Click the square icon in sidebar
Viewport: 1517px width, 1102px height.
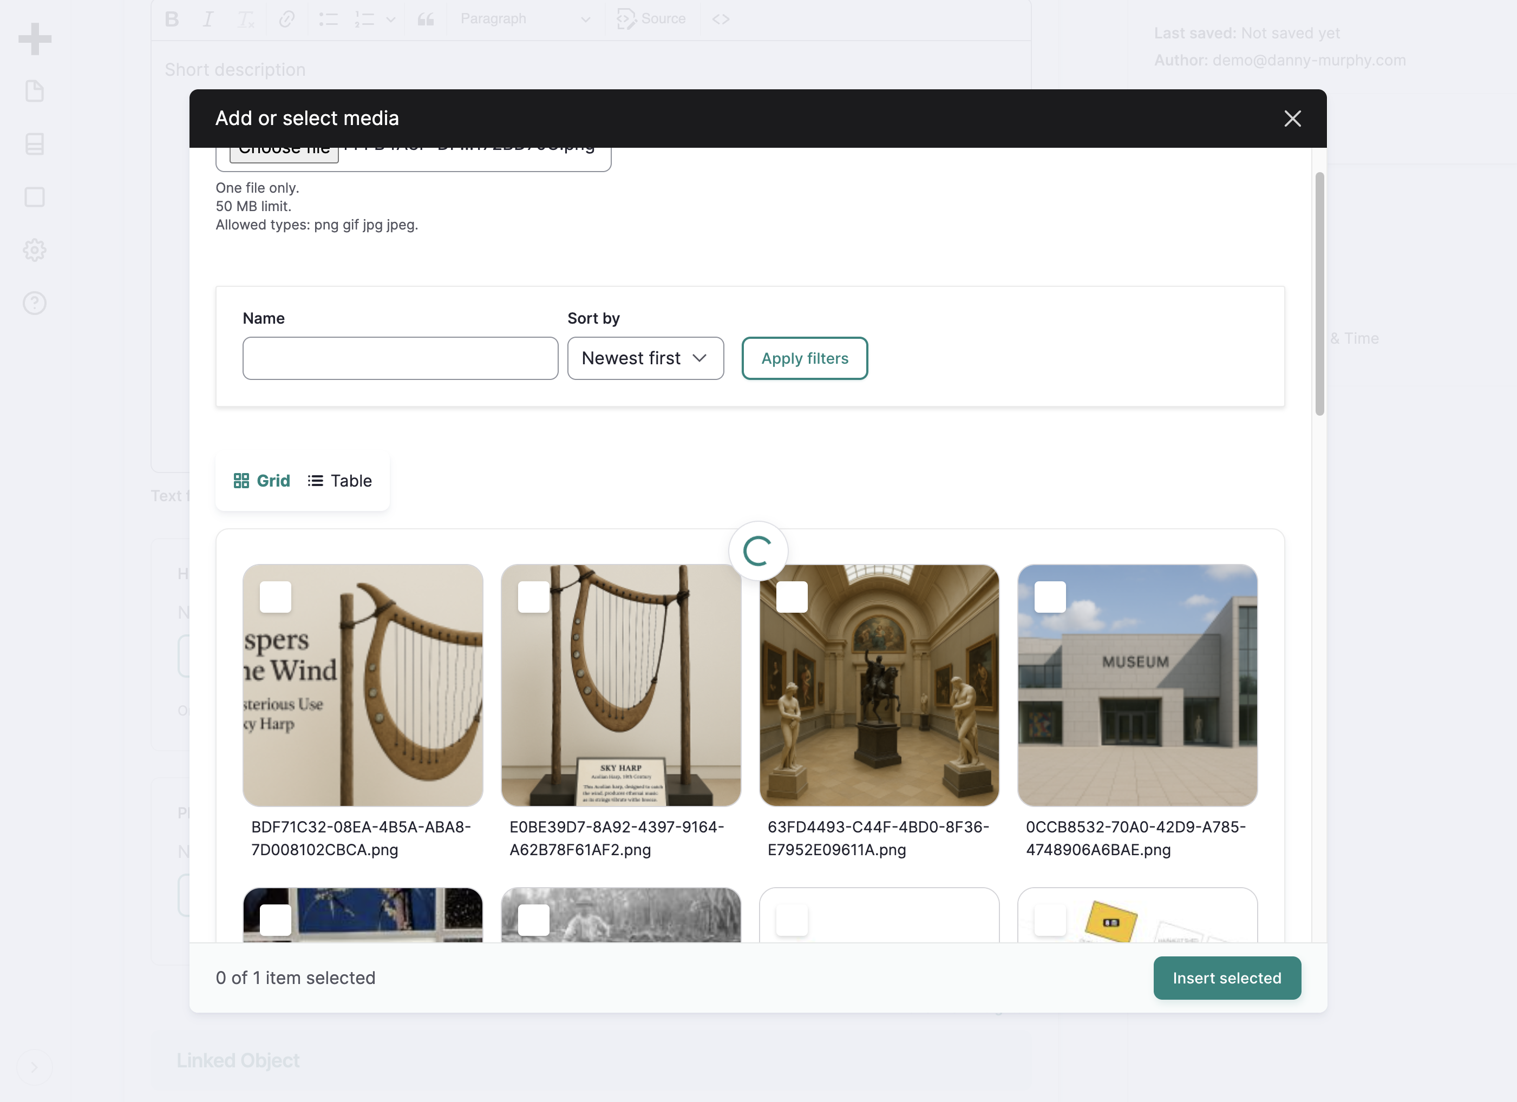pos(35,196)
